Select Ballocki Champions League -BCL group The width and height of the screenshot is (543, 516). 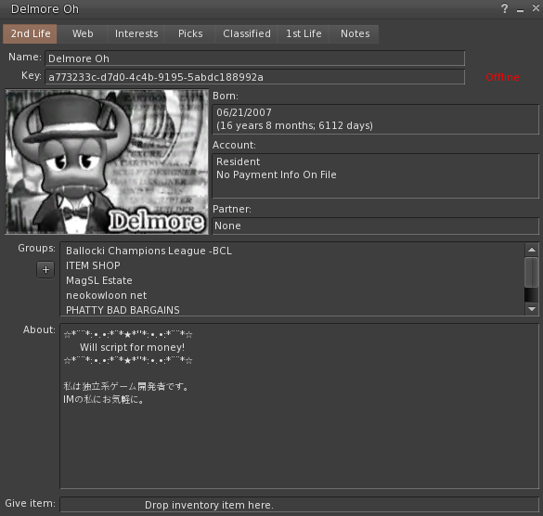coord(149,251)
